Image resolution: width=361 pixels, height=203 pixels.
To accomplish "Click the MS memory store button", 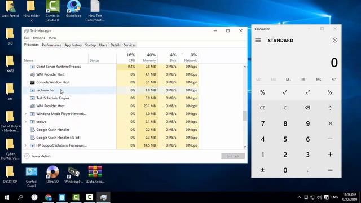I will tap(318, 80).
